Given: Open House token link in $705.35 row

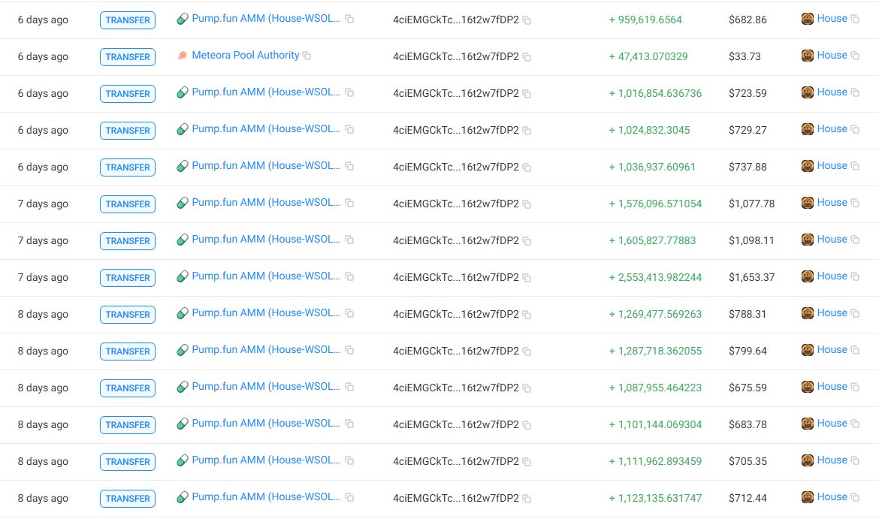Looking at the screenshot, I should click(832, 460).
